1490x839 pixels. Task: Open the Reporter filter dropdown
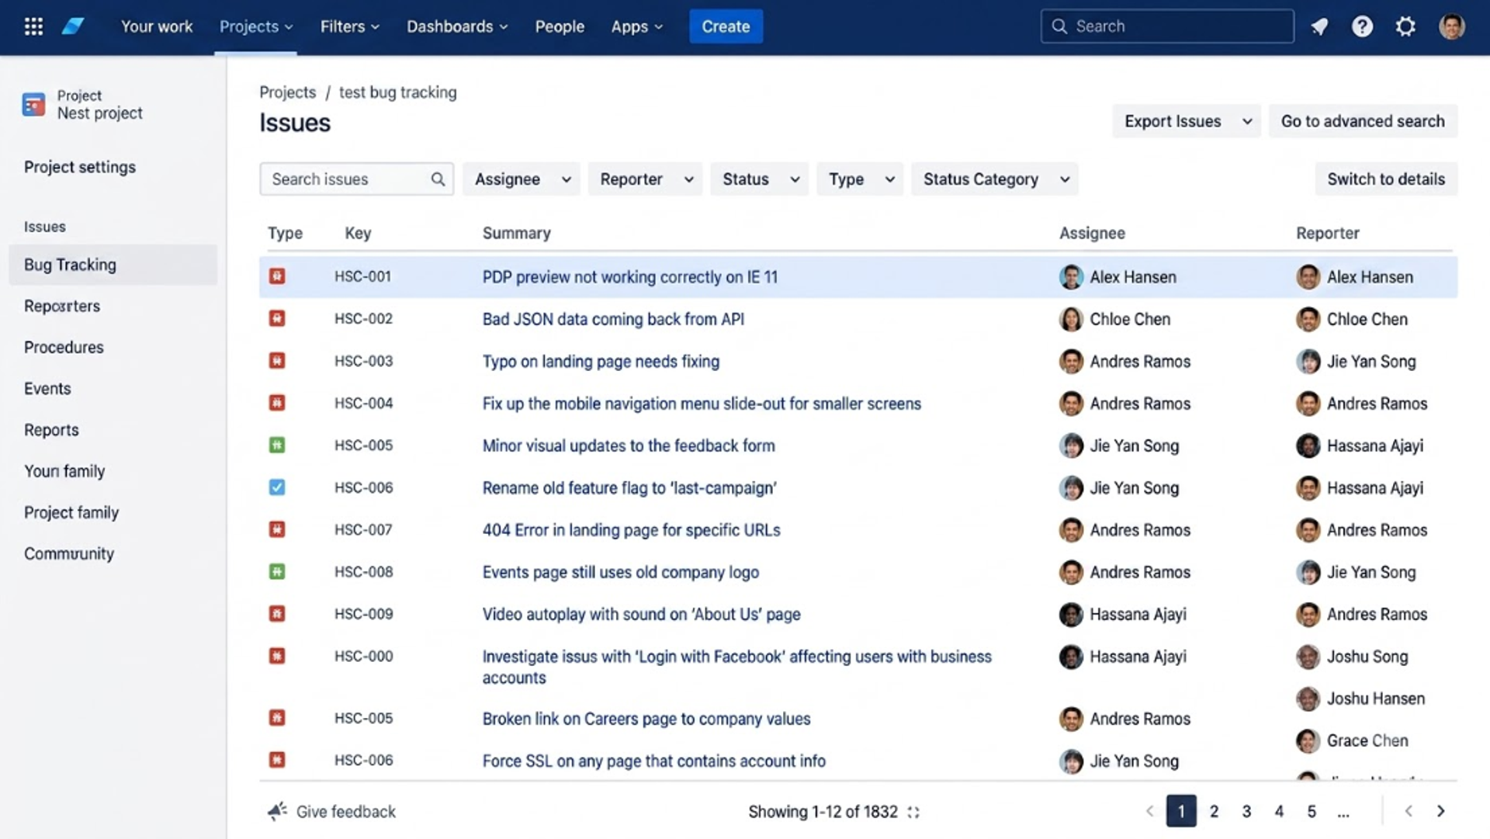646,179
